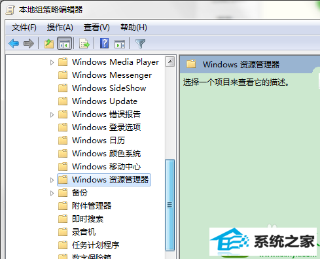Select 附件管理器 in the tree

pyautogui.click(x=92, y=206)
